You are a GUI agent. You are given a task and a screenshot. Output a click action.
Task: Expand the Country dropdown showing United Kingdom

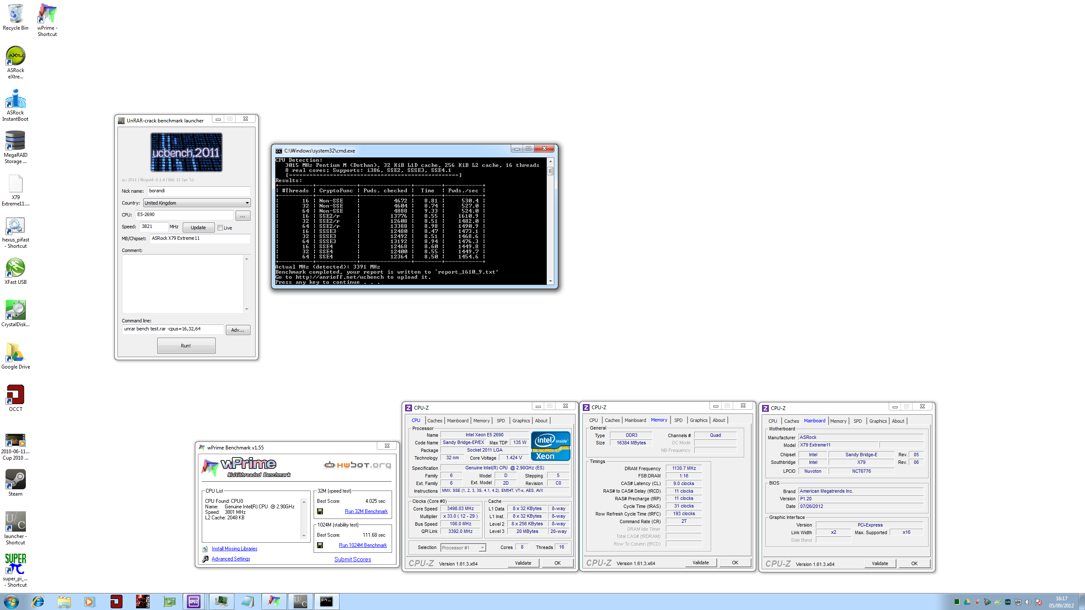coord(197,203)
